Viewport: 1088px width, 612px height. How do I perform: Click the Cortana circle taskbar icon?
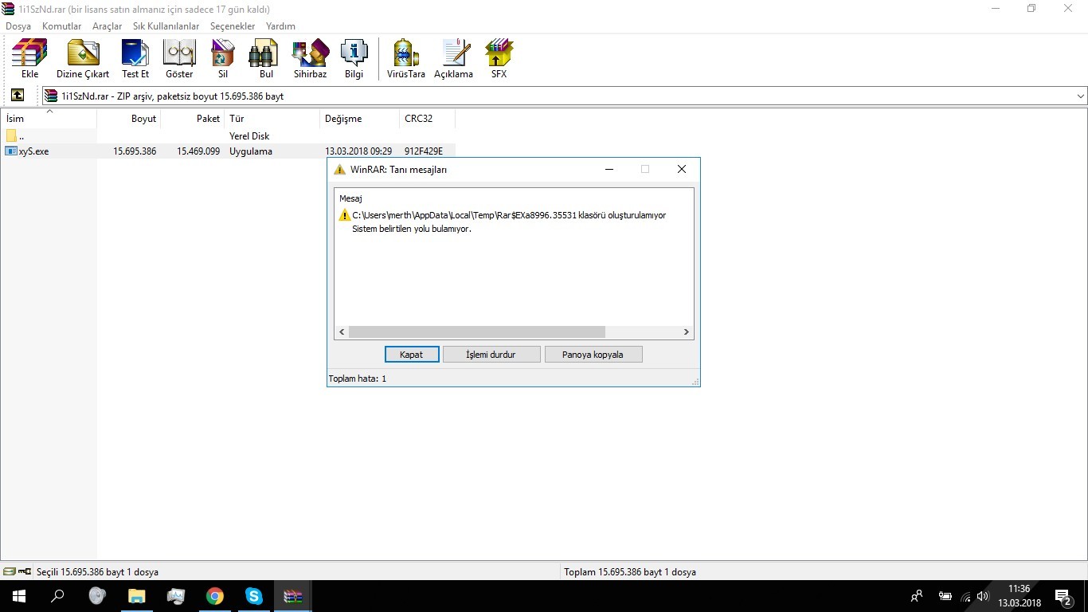tap(97, 596)
